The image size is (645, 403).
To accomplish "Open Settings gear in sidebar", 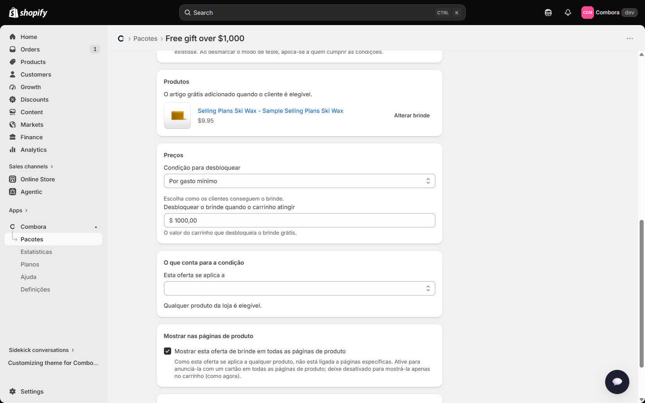I will [13, 391].
